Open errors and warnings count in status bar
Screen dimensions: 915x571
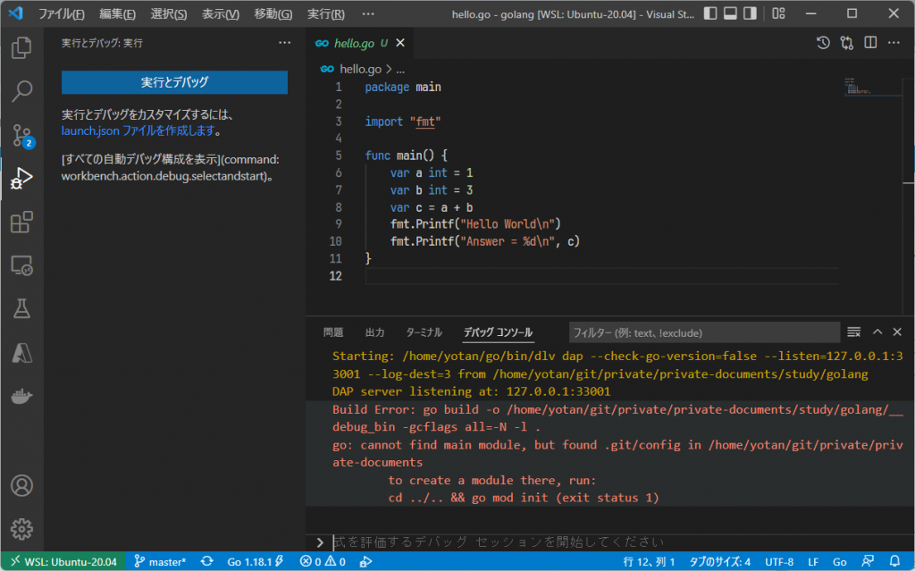coord(323,562)
